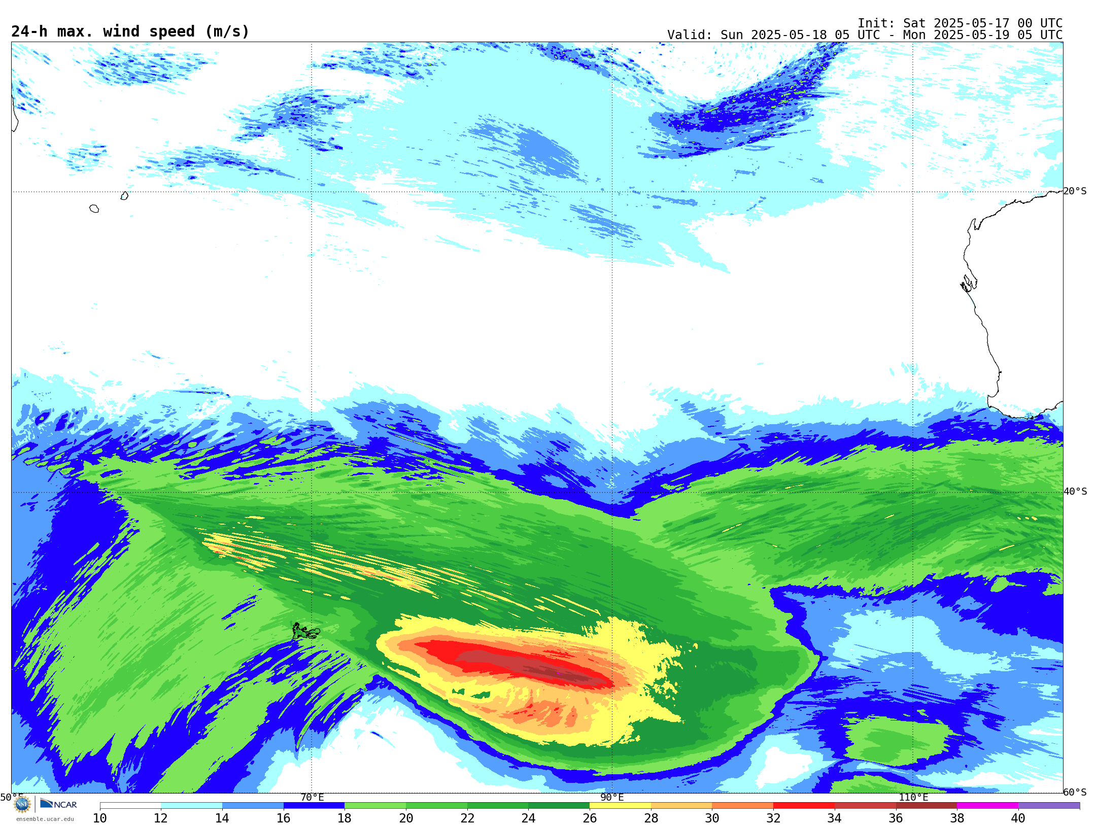Image resolution: width=1096 pixels, height=825 pixels.
Task: Pick the light blue 14–16 colorbar swatch
Action: (253, 806)
